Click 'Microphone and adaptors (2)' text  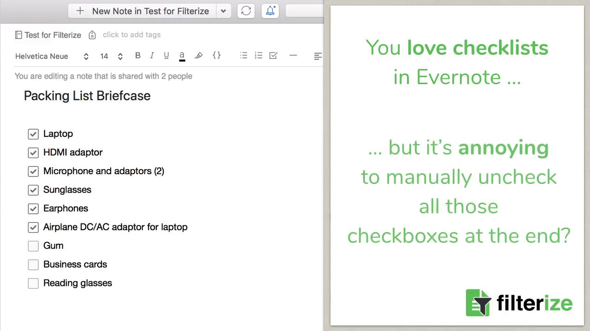pos(104,171)
